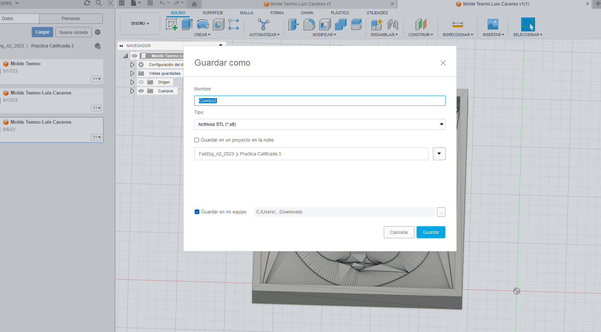Viewport: 601px width, 332px height.
Task: Uncheck Guardar en mi equipo
Action: click(x=197, y=212)
